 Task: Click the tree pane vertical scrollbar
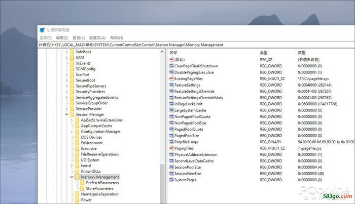coord(163,127)
